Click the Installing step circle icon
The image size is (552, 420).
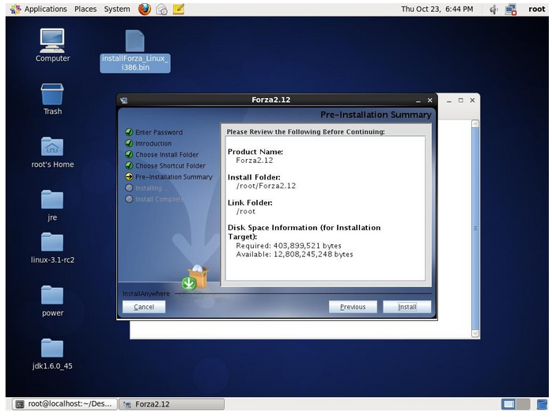point(129,188)
